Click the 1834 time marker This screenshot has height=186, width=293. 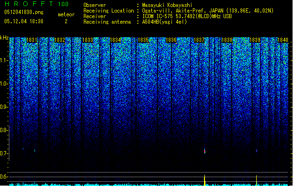point(116,40)
